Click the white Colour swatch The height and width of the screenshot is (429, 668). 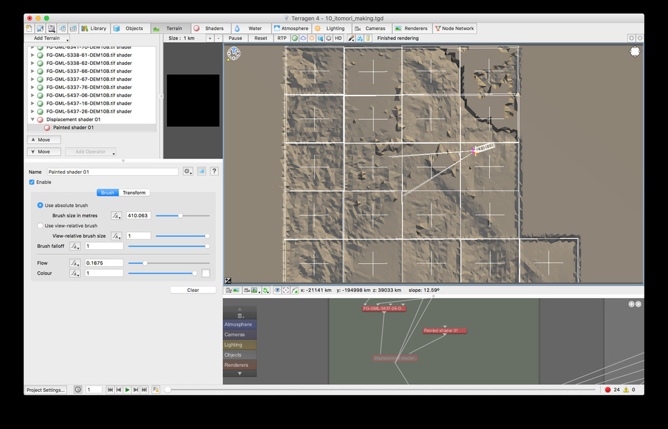click(206, 273)
